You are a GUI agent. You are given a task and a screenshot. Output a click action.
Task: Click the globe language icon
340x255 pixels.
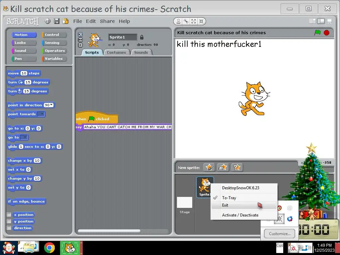click(x=47, y=21)
